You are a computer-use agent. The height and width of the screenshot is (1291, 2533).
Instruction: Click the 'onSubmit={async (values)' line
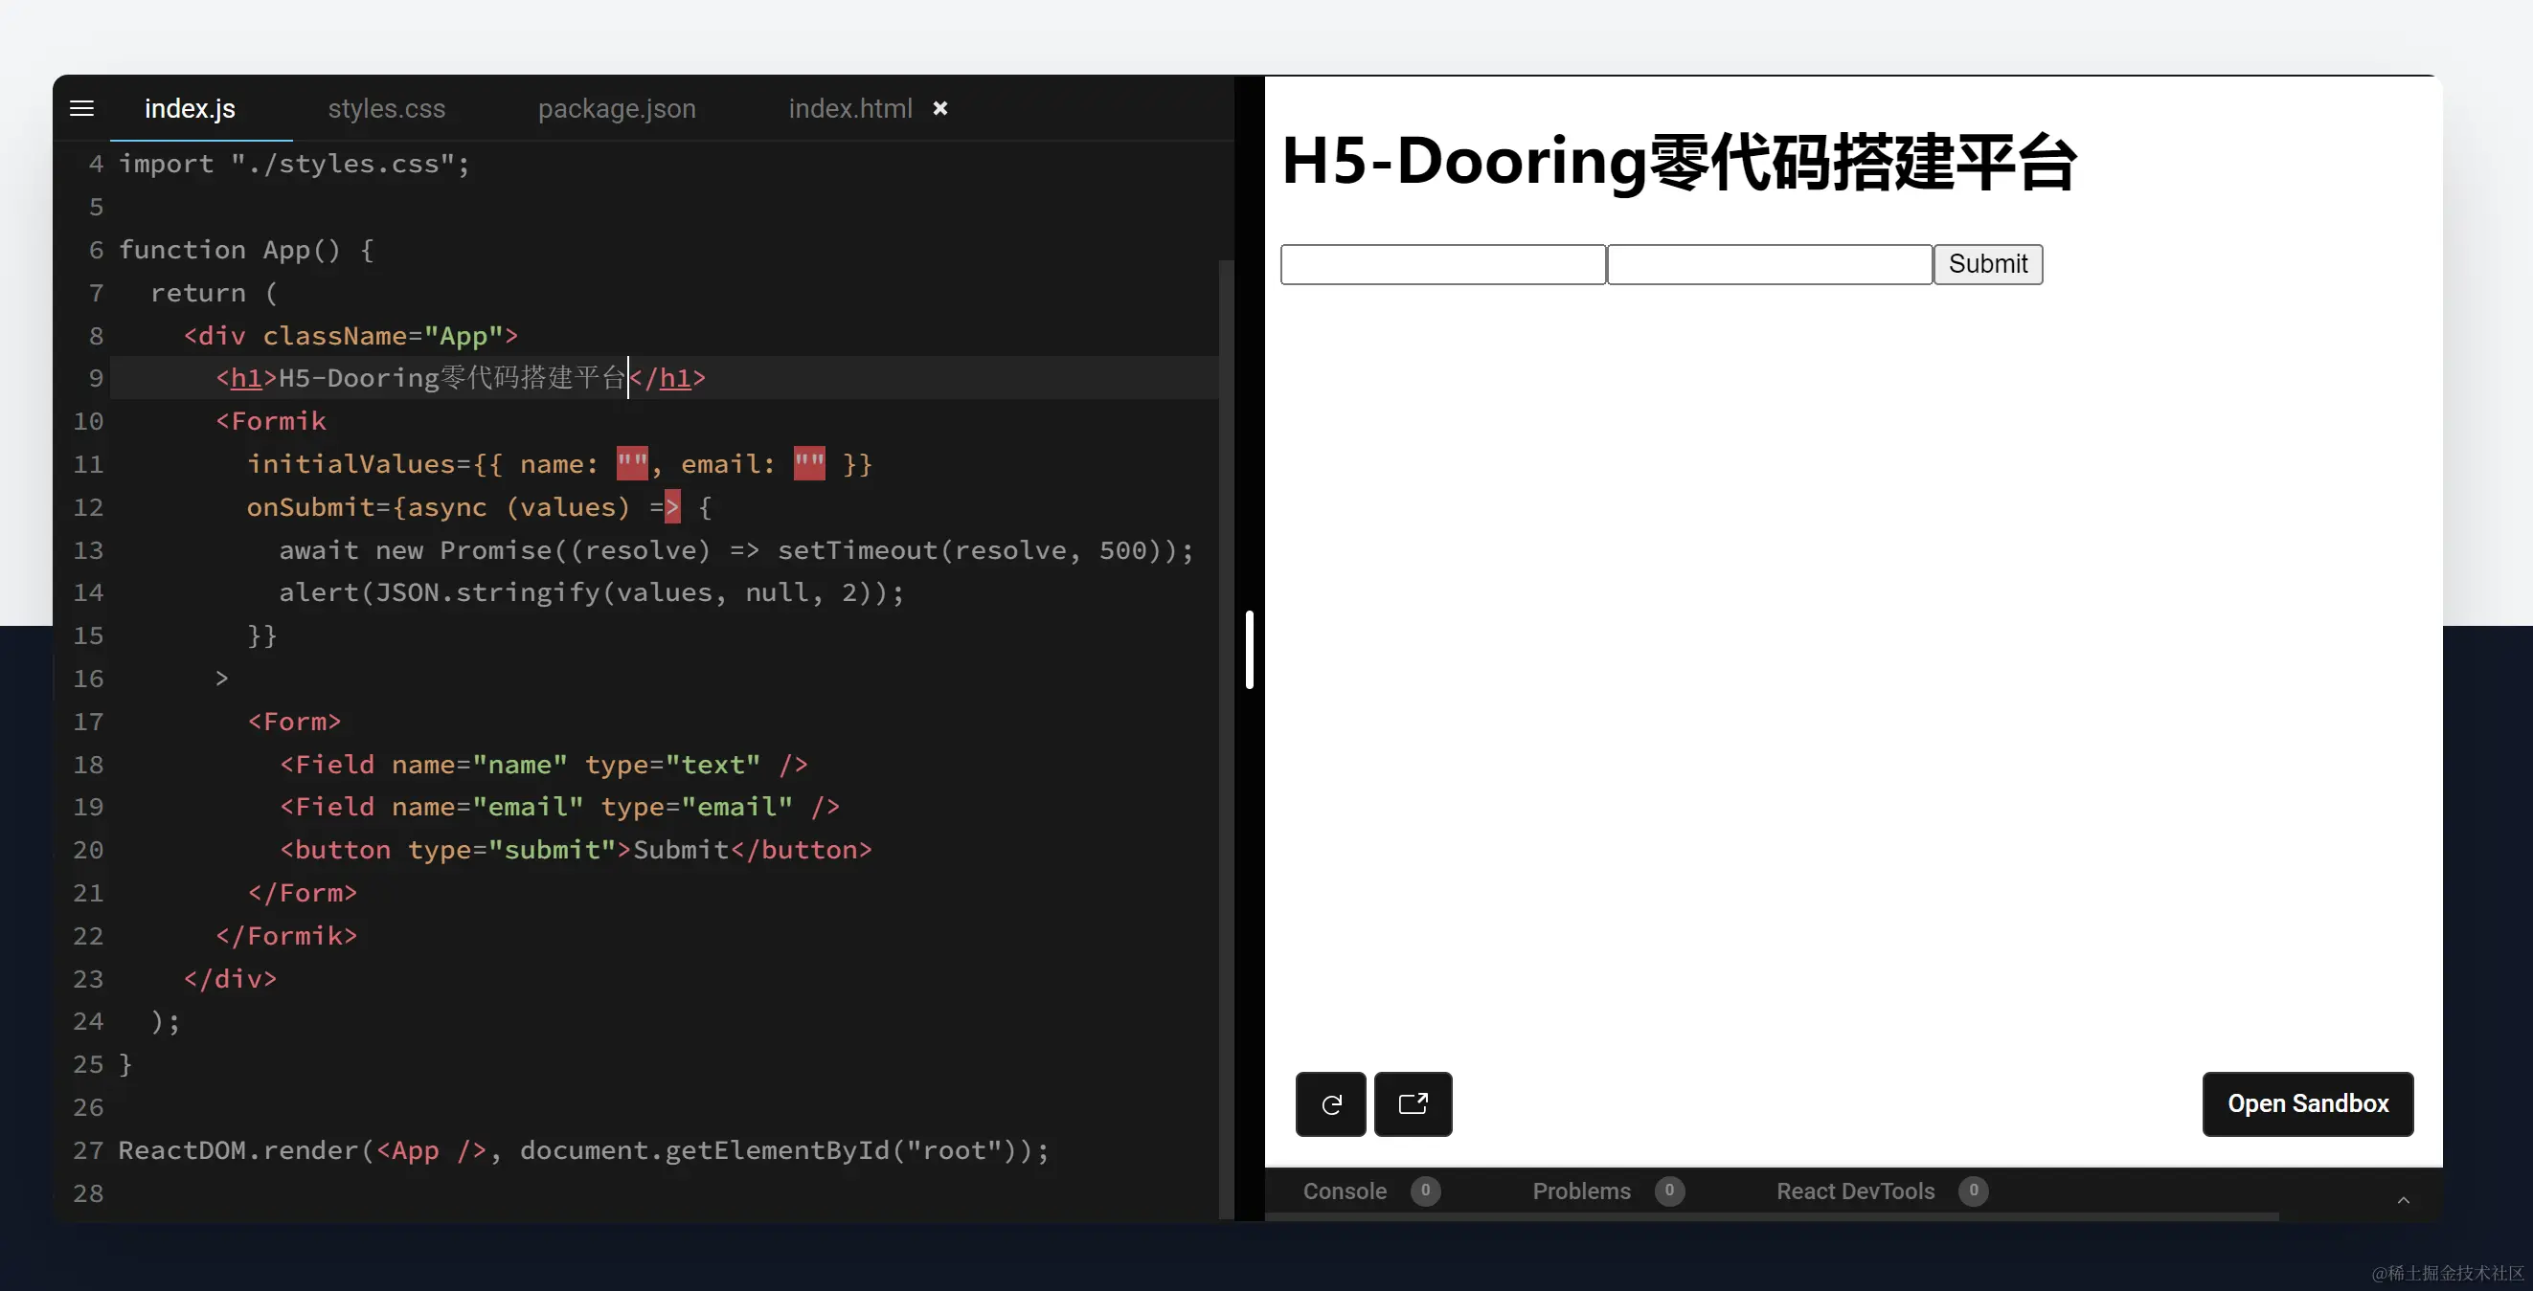[478, 507]
